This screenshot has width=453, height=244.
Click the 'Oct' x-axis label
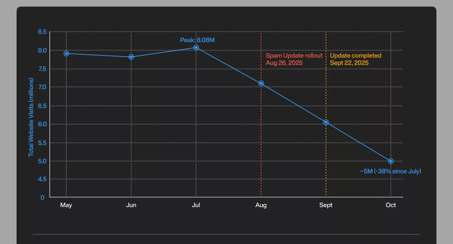click(391, 205)
